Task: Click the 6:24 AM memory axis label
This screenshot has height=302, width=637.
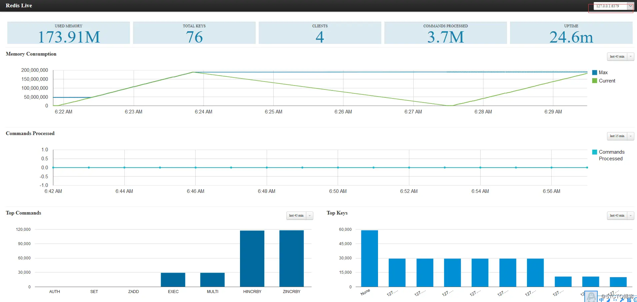Action: point(204,112)
